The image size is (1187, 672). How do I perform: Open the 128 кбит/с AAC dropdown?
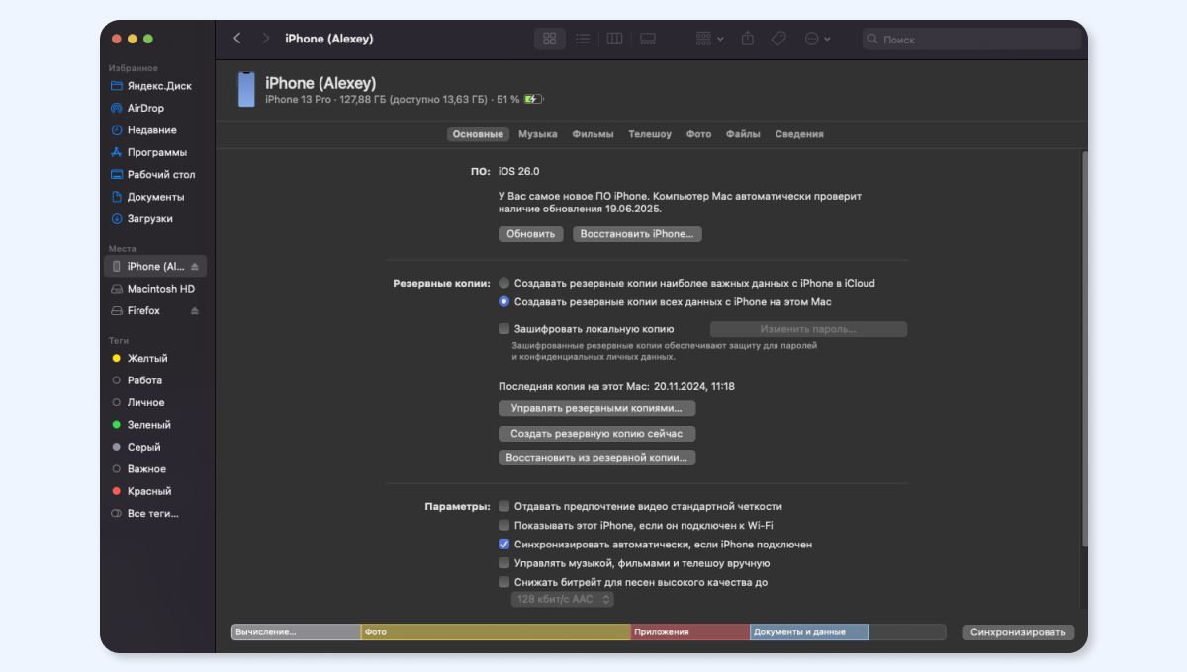pyautogui.click(x=563, y=599)
